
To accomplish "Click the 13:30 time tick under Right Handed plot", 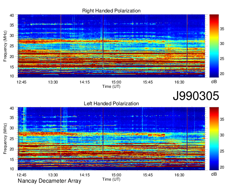I will coord(53,82).
